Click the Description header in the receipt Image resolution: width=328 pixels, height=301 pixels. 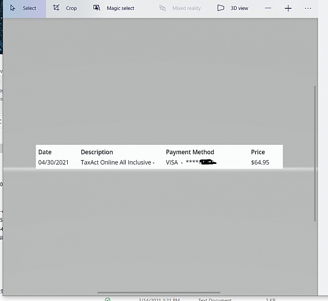97,152
